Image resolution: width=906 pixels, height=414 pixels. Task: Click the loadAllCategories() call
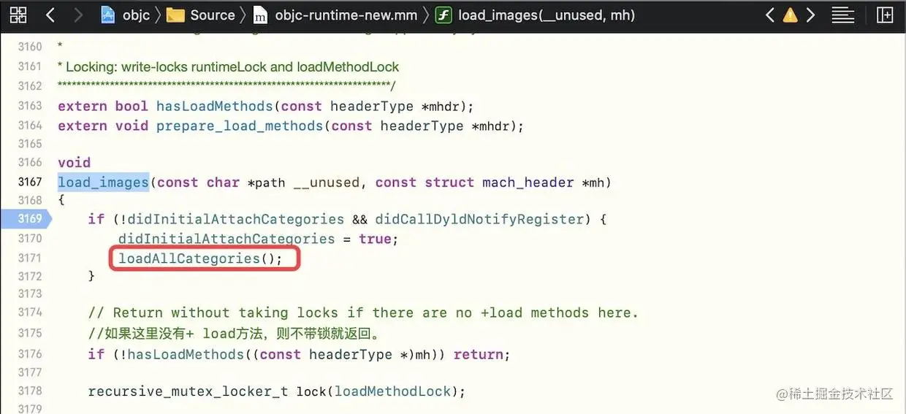200,258
